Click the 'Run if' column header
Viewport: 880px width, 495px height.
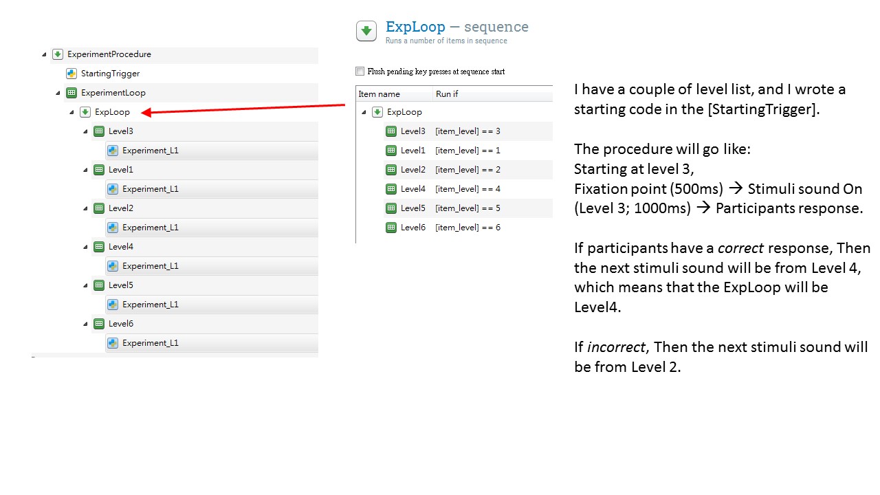coord(493,94)
